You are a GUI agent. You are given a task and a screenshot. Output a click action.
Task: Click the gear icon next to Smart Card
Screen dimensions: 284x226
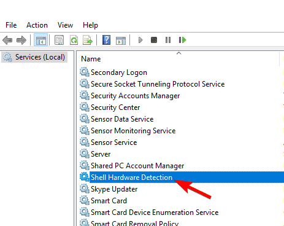[85, 200]
